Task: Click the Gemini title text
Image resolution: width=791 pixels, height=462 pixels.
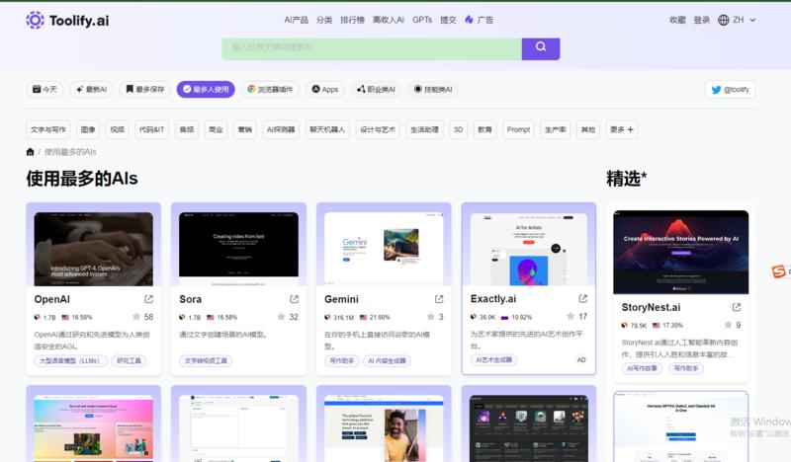Action: tap(341, 299)
